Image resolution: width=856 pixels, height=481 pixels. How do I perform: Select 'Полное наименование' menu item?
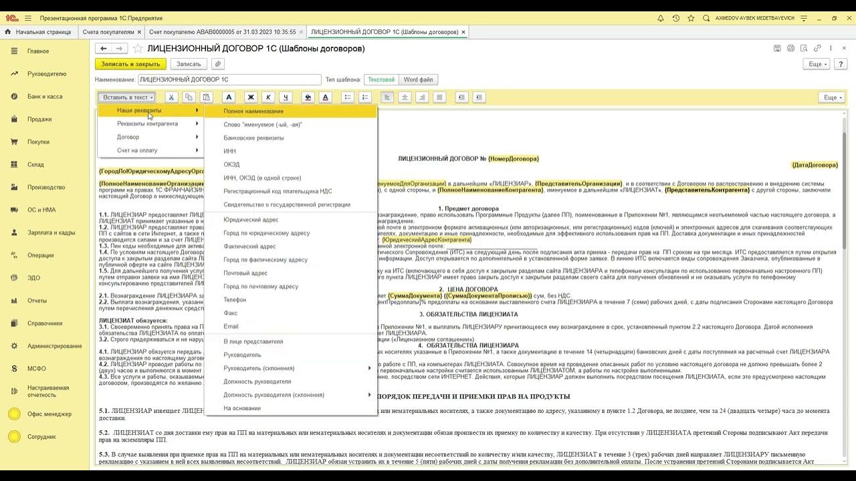(x=290, y=111)
